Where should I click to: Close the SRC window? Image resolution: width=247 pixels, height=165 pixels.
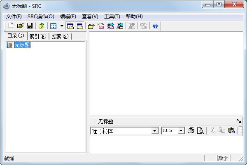pyautogui.click(x=234, y=5)
